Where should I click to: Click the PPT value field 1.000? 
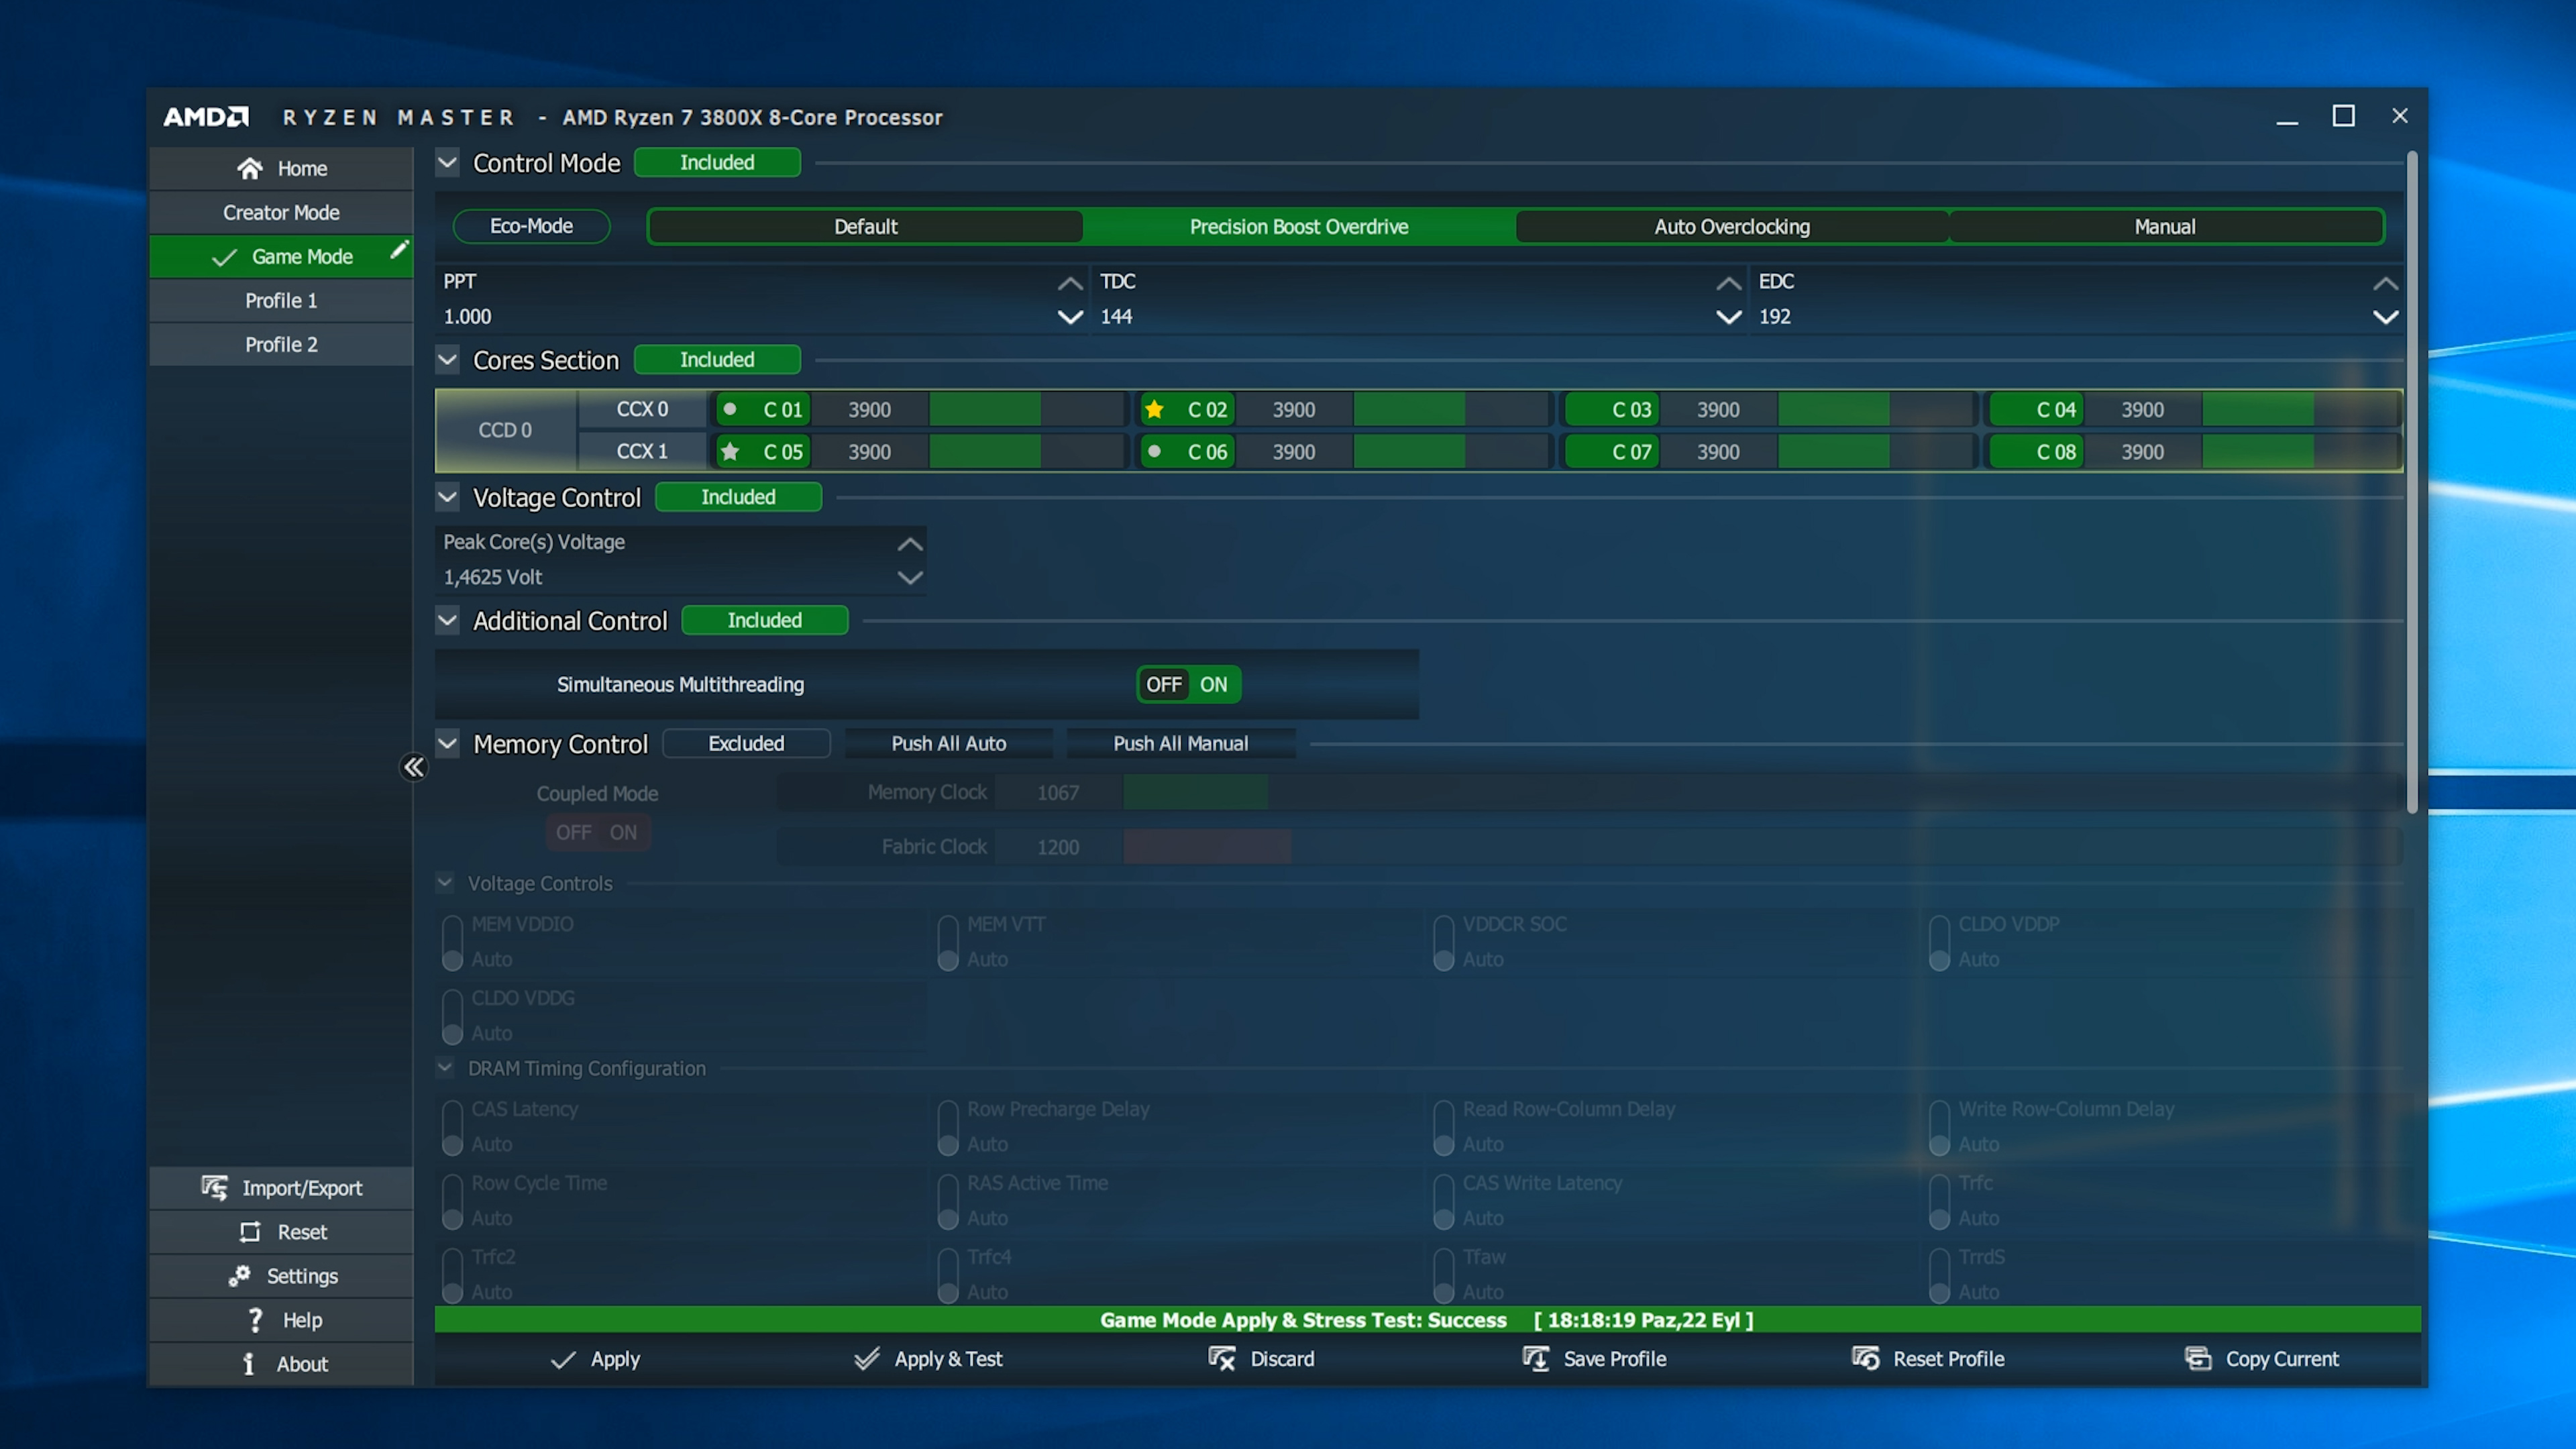[467, 316]
